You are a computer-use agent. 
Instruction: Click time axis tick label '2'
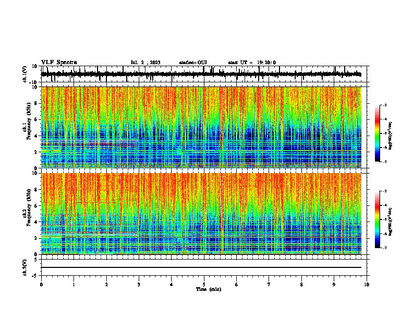[106, 285]
